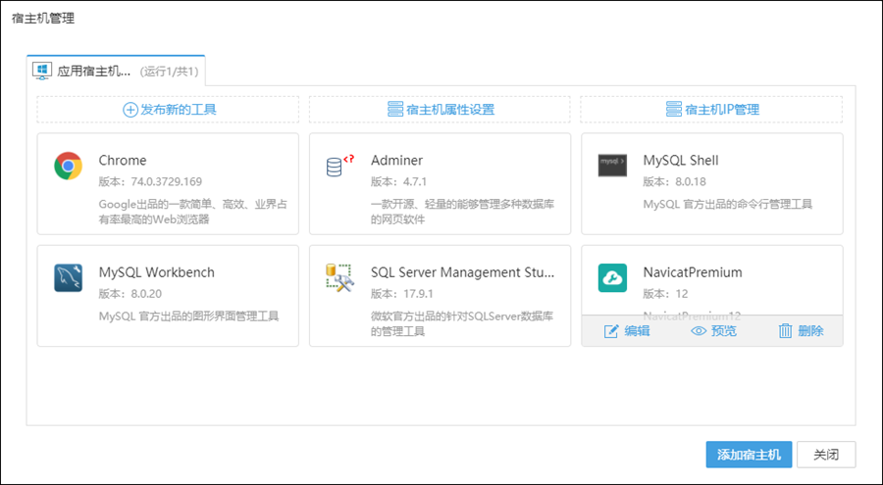883x485 pixels.
Task: Click the NavicatPremium green icon
Action: click(612, 278)
